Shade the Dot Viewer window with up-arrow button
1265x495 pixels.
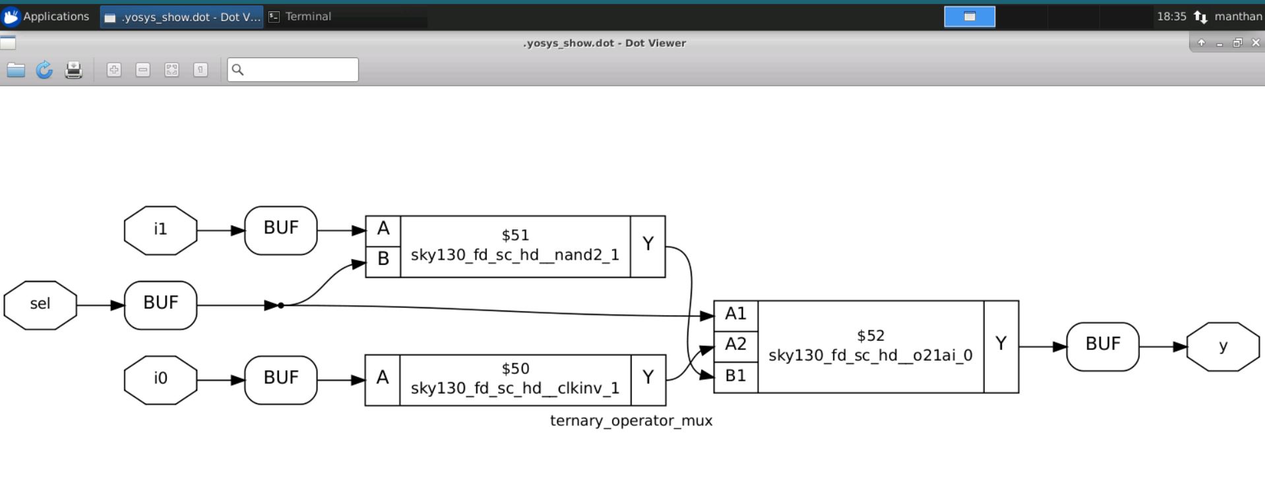1202,43
